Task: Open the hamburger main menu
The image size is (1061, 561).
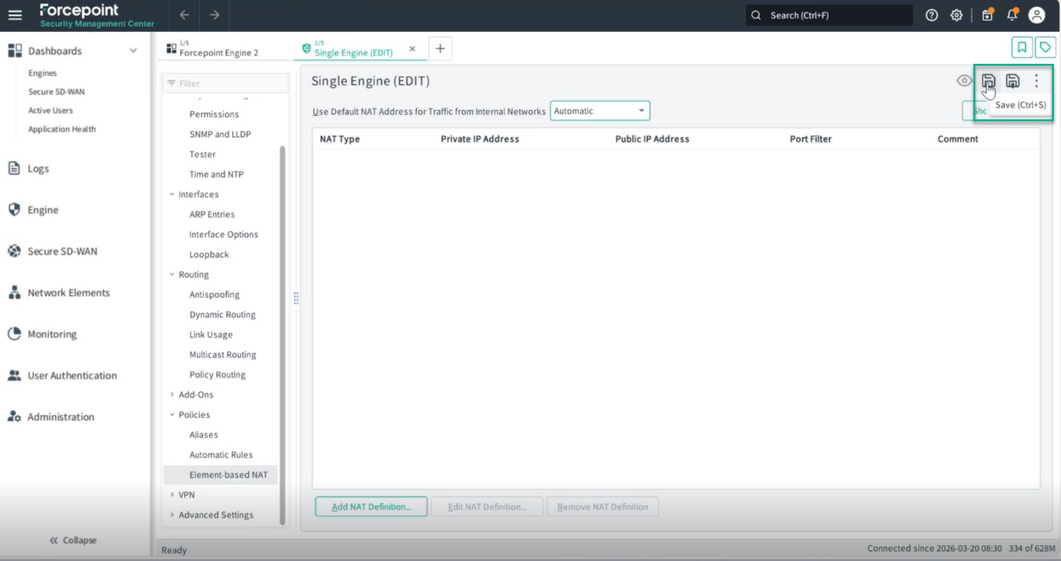Action: [x=15, y=15]
